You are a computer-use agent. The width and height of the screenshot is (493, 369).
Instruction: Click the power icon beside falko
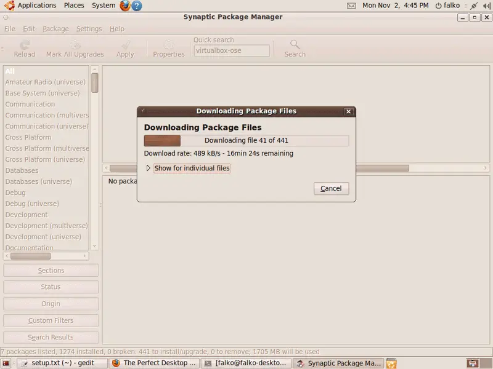[x=438, y=6]
